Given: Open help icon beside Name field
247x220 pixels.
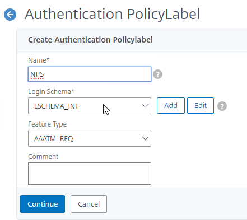Looking at the screenshot, I should pyautogui.click(x=157, y=74).
